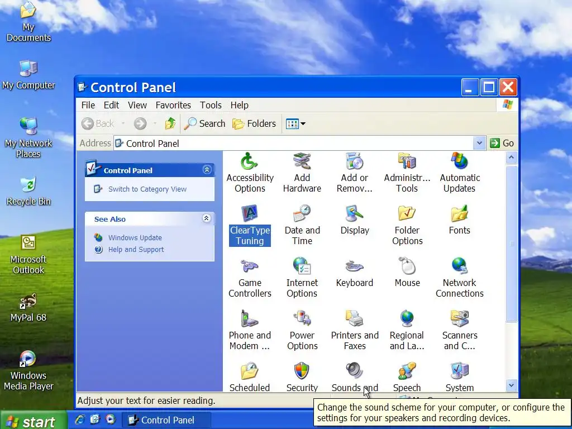572x429 pixels.
Task: Open the View menu
Action: [x=137, y=105]
